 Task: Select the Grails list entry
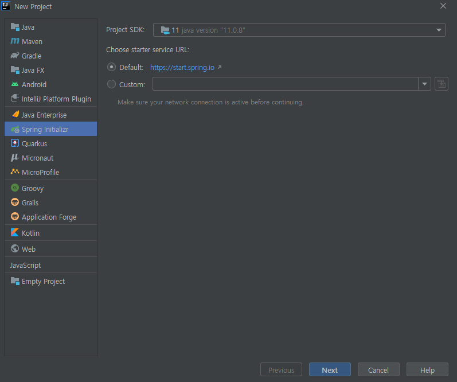point(50,202)
